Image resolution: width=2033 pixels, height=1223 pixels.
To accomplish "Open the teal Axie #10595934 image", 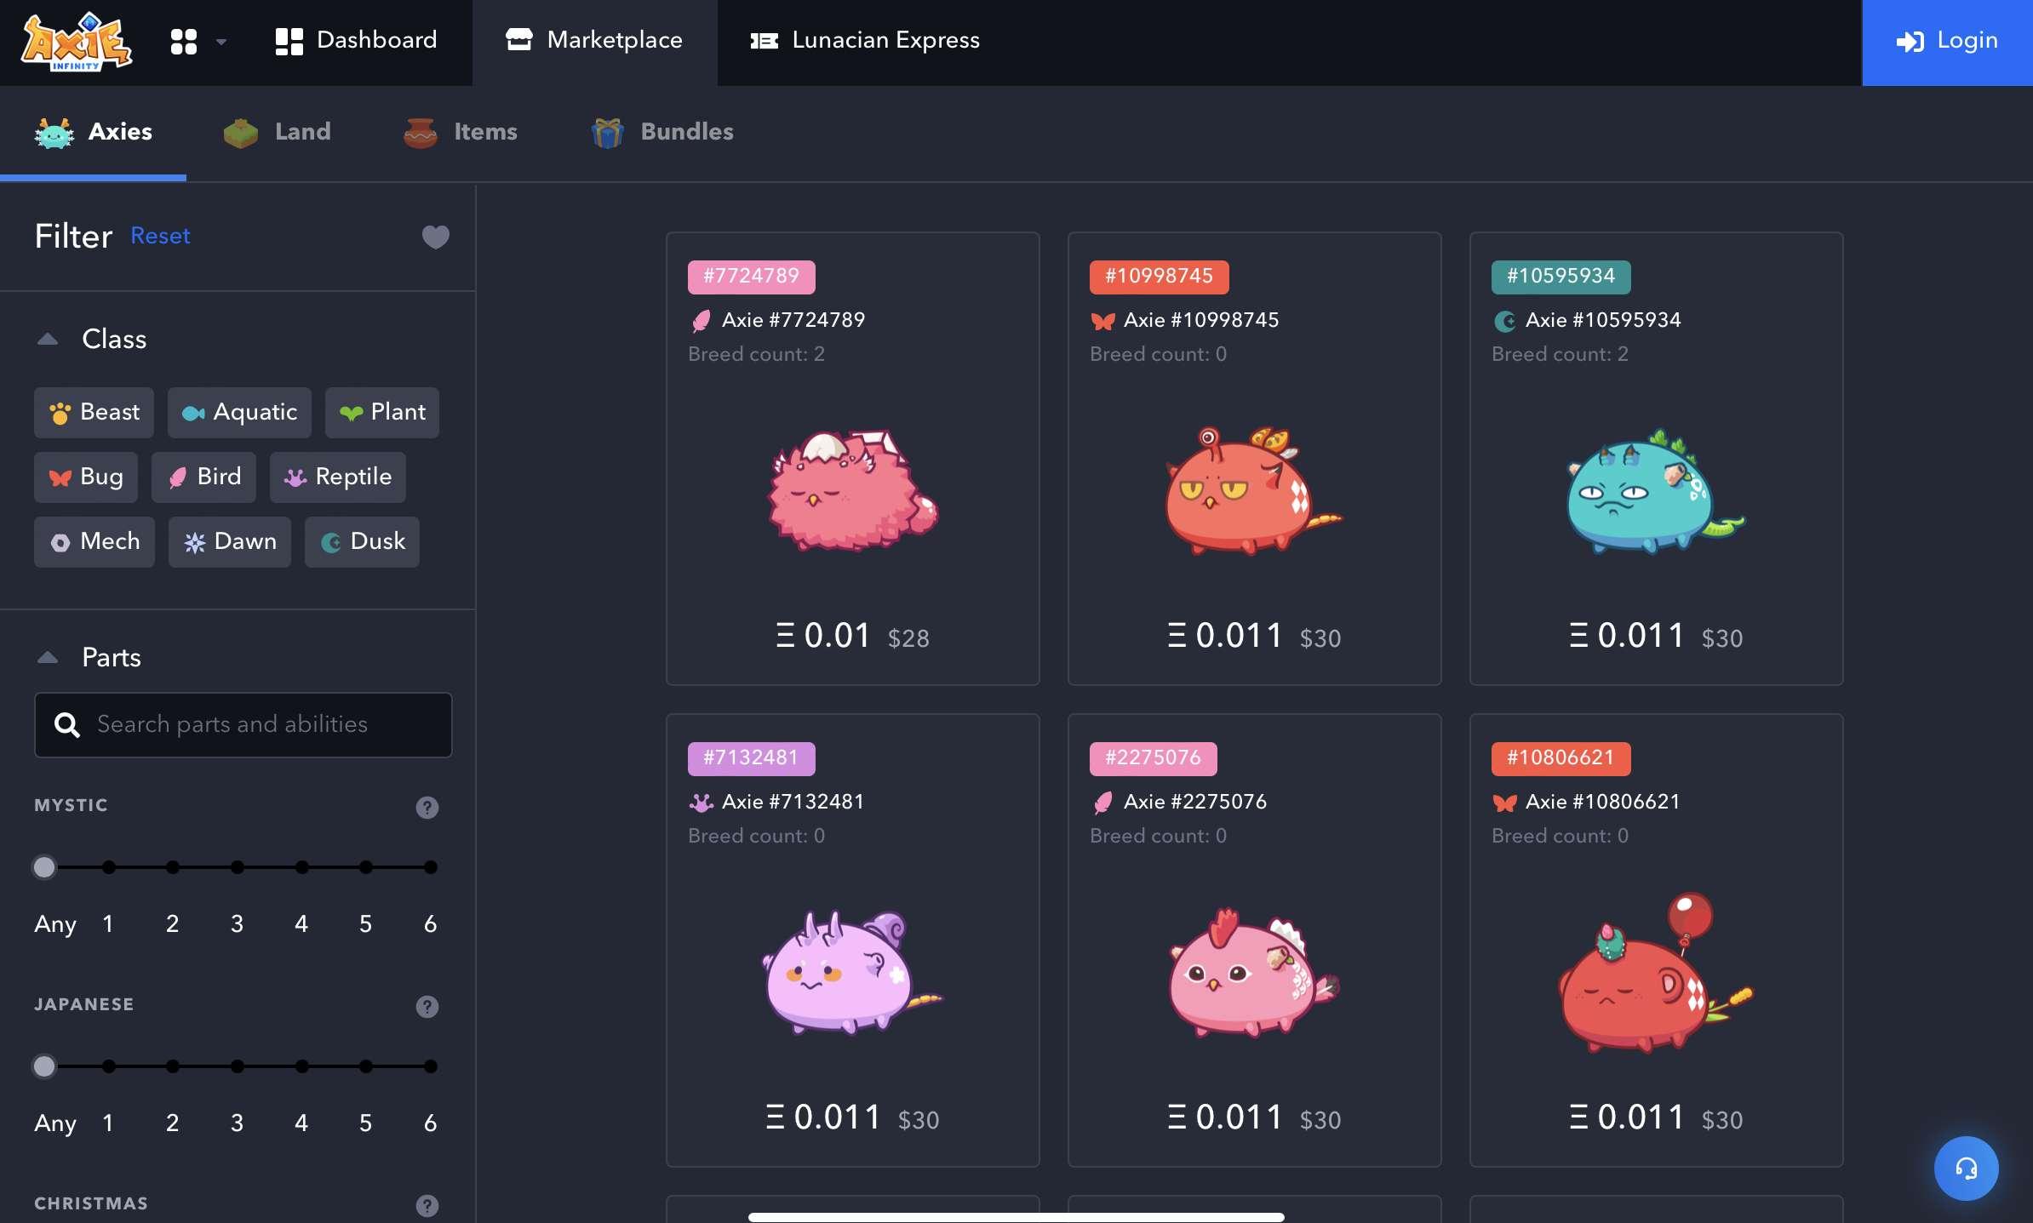I will click(1656, 490).
